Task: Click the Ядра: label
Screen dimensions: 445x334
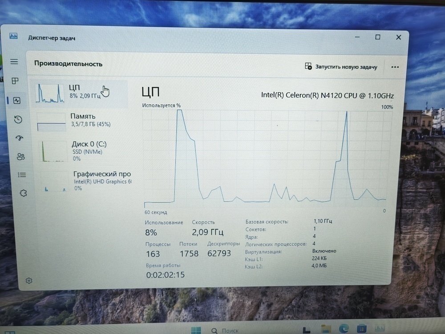Action: [251, 237]
